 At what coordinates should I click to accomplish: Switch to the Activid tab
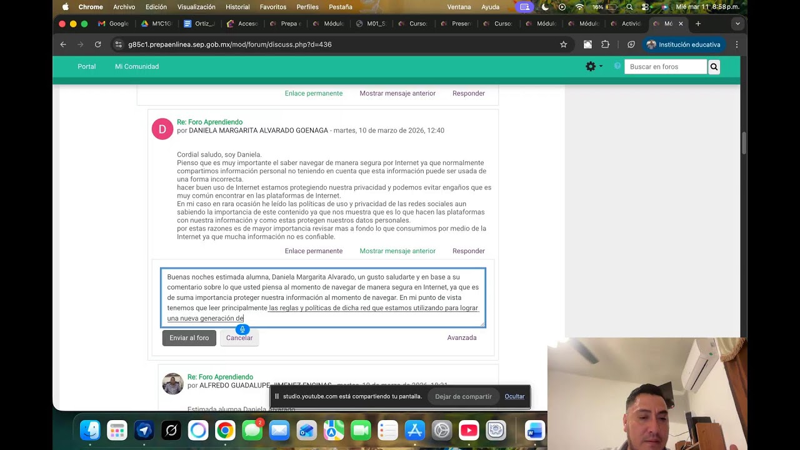[626, 24]
